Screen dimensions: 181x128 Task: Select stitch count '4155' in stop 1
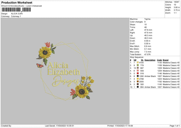[x=141, y=62]
